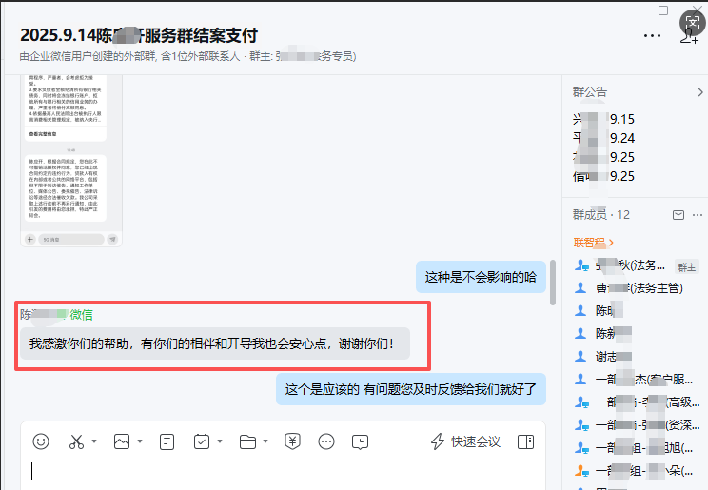Click the send image icon
This screenshot has height=490, width=708.
(x=122, y=441)
